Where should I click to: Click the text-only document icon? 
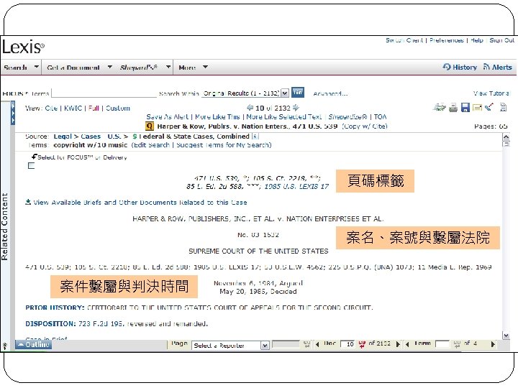(x=503, y=107)
